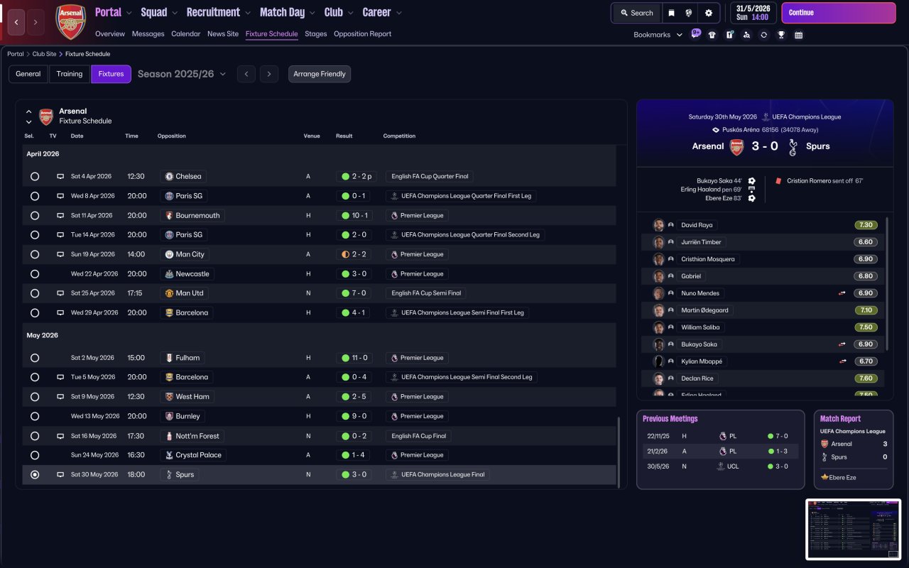
Task: Open the settings gear icon
Action: tap(709, 13)
